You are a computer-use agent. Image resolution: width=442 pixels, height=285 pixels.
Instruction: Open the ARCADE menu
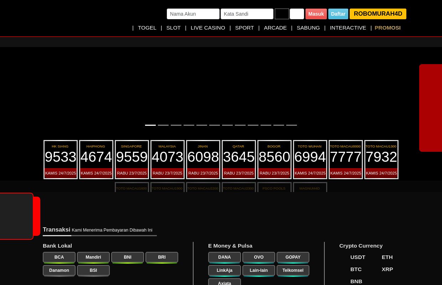click(x=275, y=28)
